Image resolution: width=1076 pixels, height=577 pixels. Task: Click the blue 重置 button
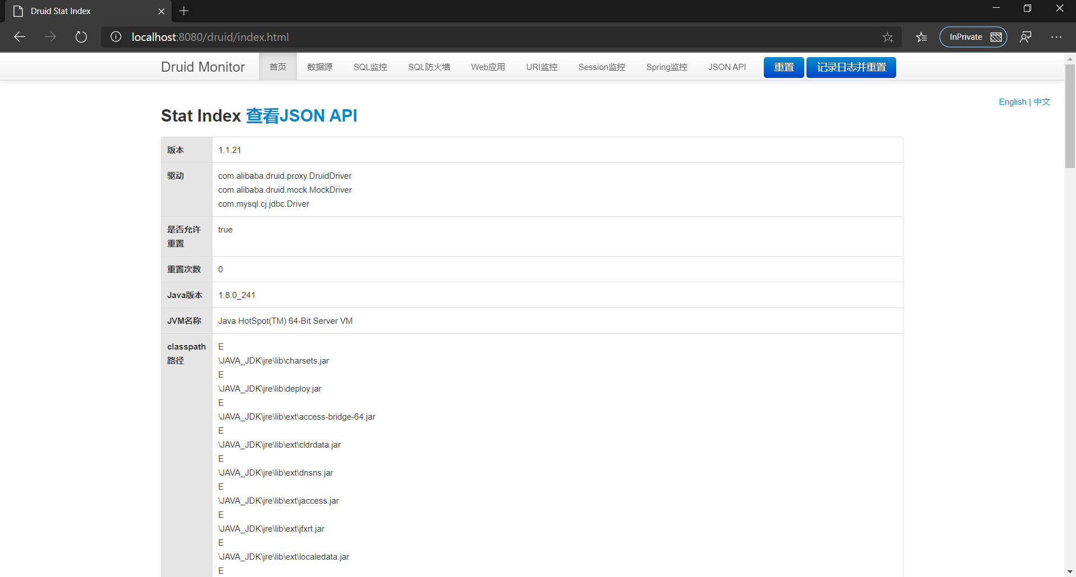tap(784, 67)
